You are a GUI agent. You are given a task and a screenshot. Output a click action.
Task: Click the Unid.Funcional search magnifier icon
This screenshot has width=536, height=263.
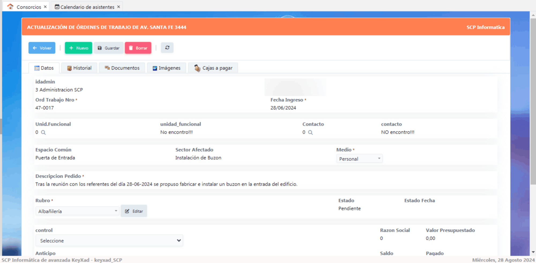click(43, 132)
